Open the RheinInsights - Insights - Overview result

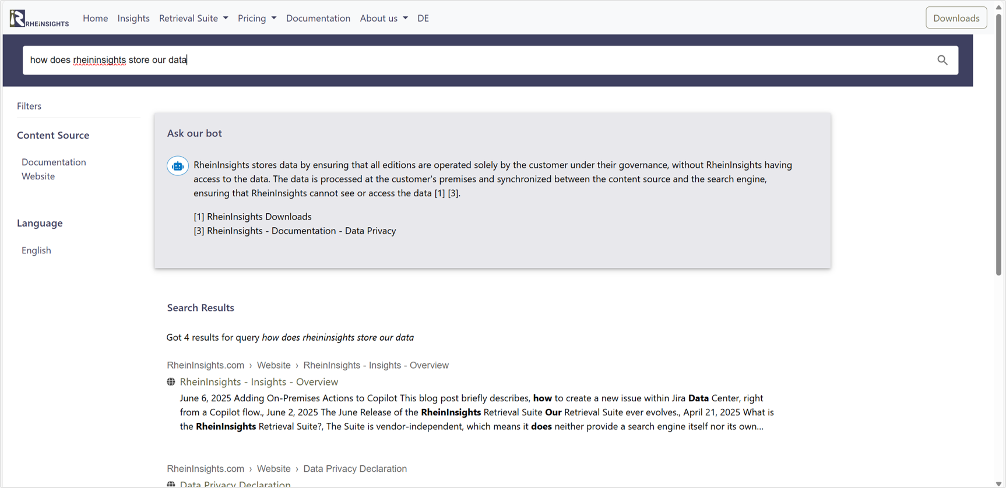point(259,382)
